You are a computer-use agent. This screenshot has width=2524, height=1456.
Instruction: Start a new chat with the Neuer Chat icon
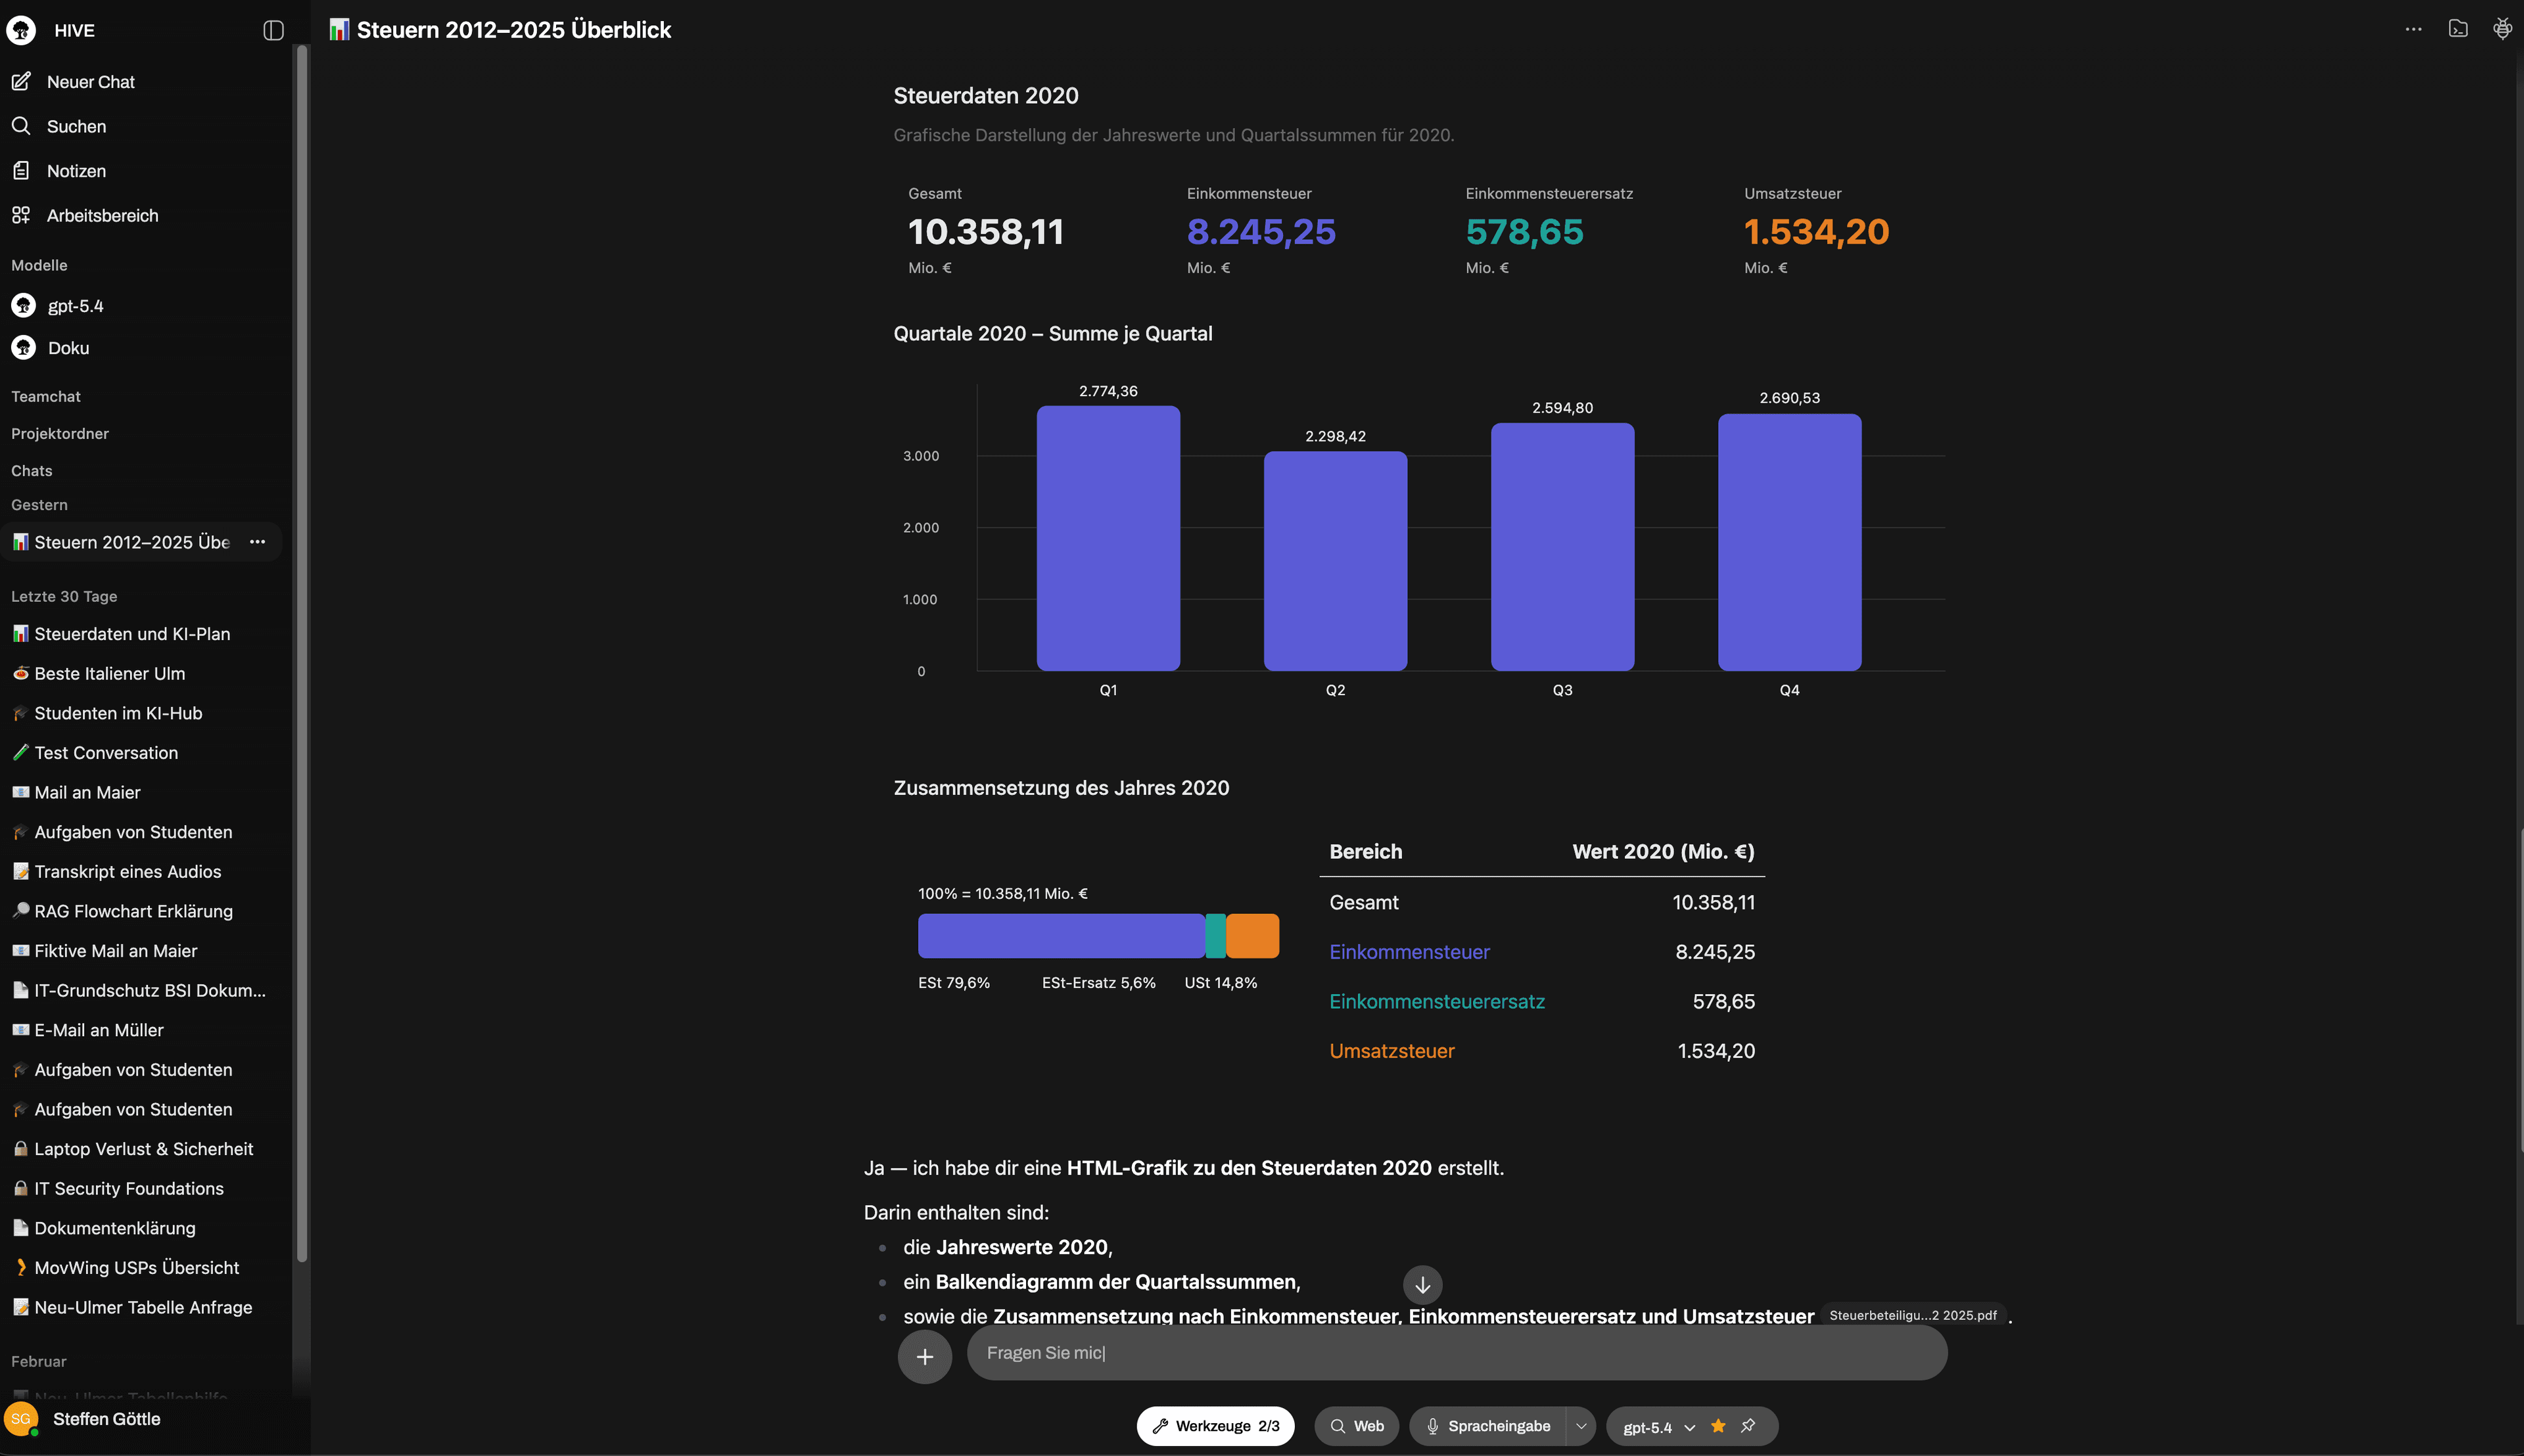tap(21, 81)
